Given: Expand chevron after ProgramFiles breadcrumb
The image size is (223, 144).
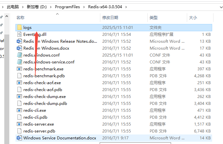Looking at the screenshot, I should point(84,7).
